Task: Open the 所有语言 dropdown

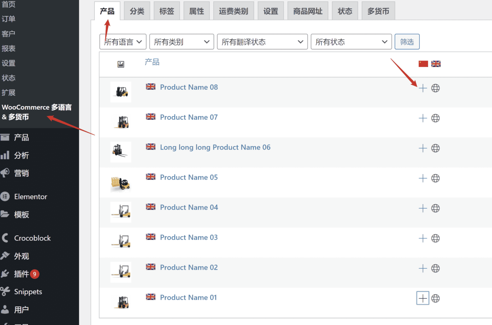Action: 123,41
